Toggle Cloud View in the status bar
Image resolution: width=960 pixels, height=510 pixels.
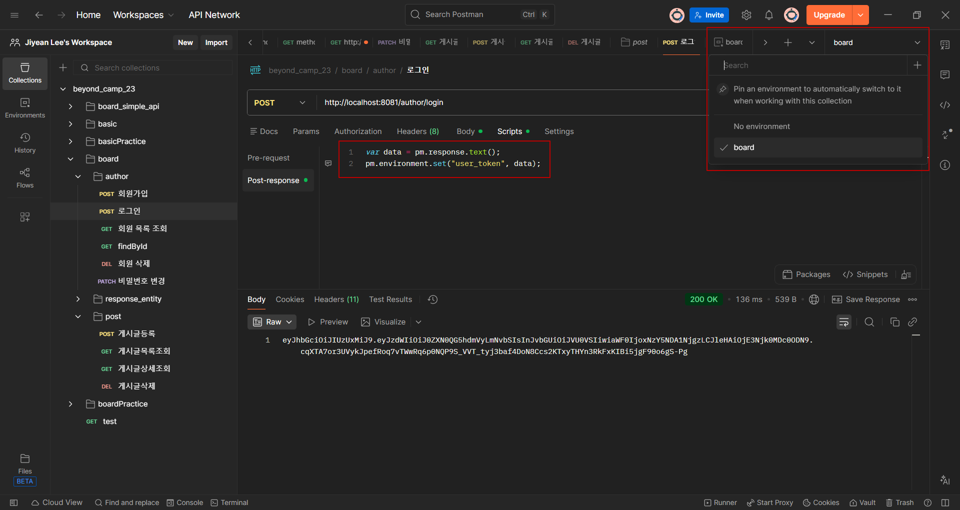(x=57, y=502)
